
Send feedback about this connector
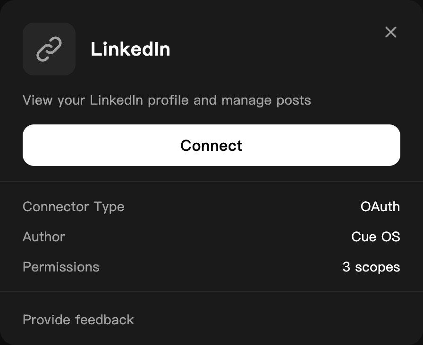(x=78, y=320)
